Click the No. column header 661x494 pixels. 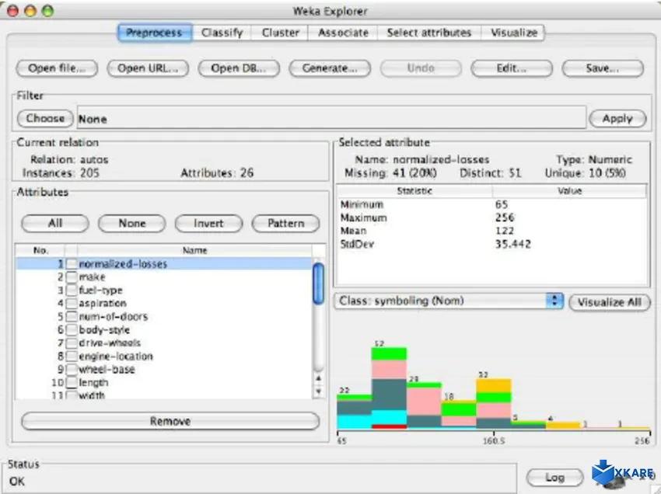40,250
